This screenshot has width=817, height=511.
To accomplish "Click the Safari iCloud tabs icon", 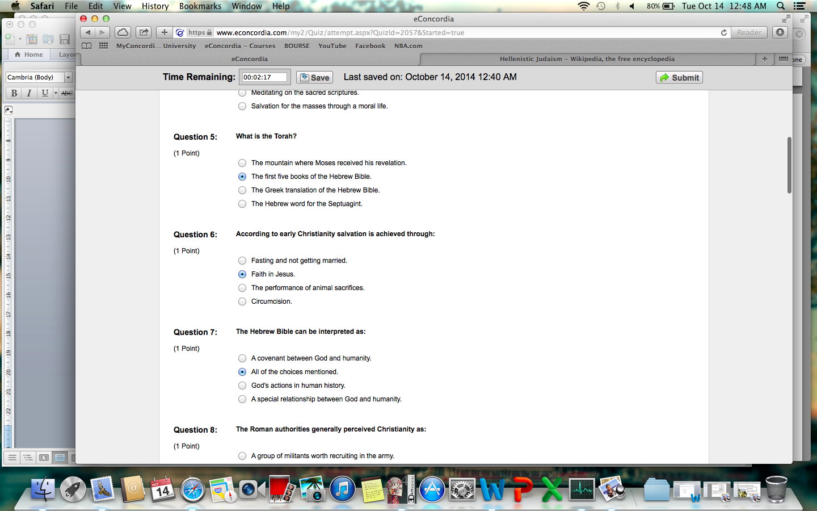I will click(123, 32).
